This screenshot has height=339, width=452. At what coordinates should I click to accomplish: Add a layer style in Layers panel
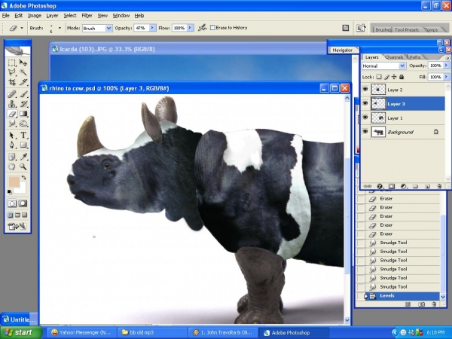click(380, 187)
